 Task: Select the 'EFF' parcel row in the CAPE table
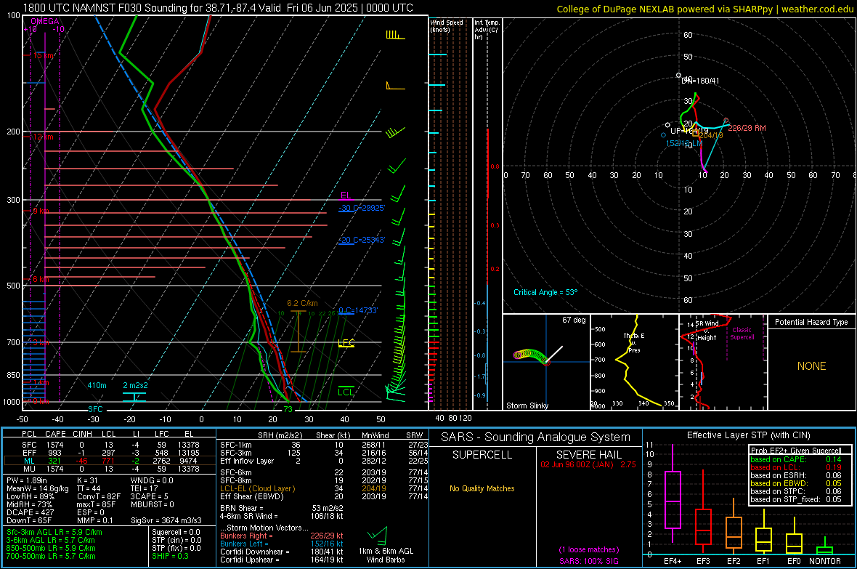pos(110,453)
